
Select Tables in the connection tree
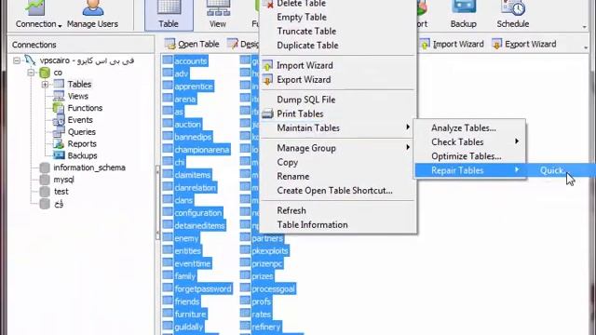[x=79, y=84]
